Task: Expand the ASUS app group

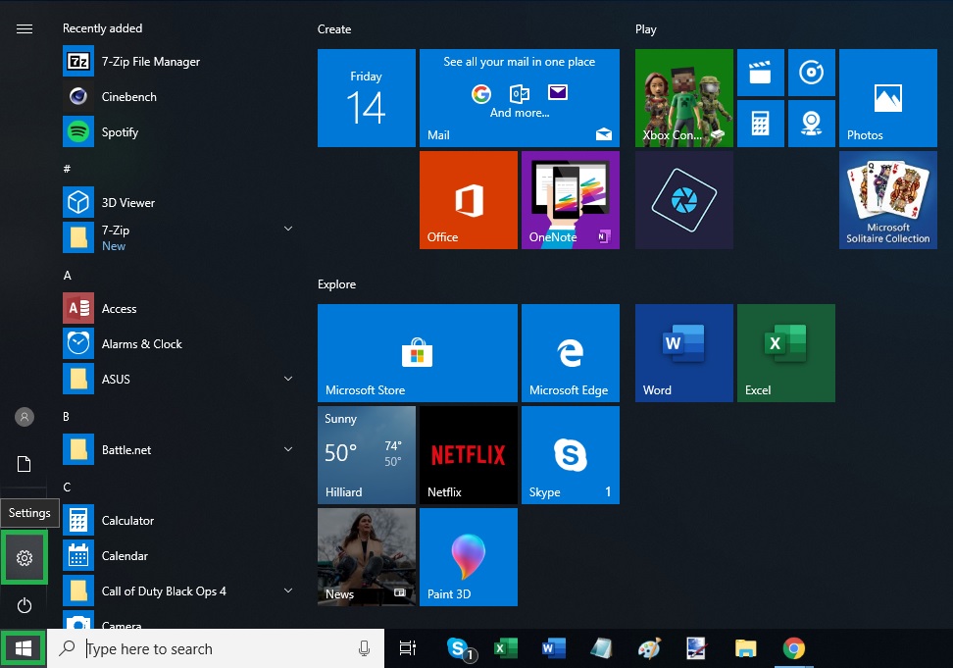Action: (x=287, y=378)
